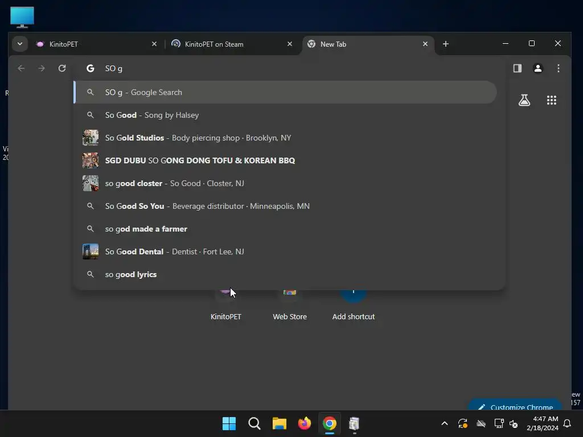Choose 'SO g - Google Search' suggestion
Viewport: 583px width, 437px height.
click(x=286, y=92)
